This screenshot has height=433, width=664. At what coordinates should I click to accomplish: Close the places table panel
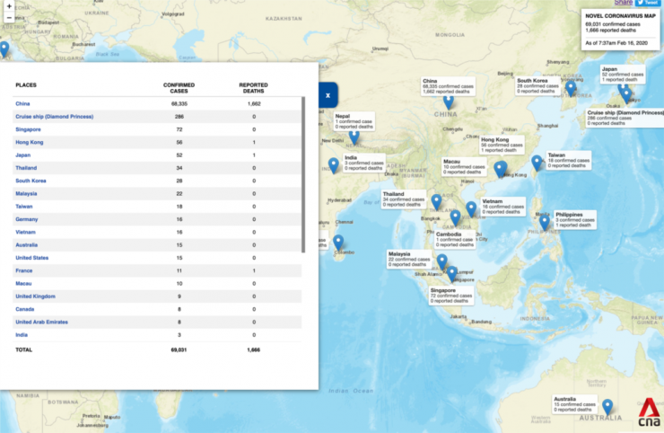(328, 93)
